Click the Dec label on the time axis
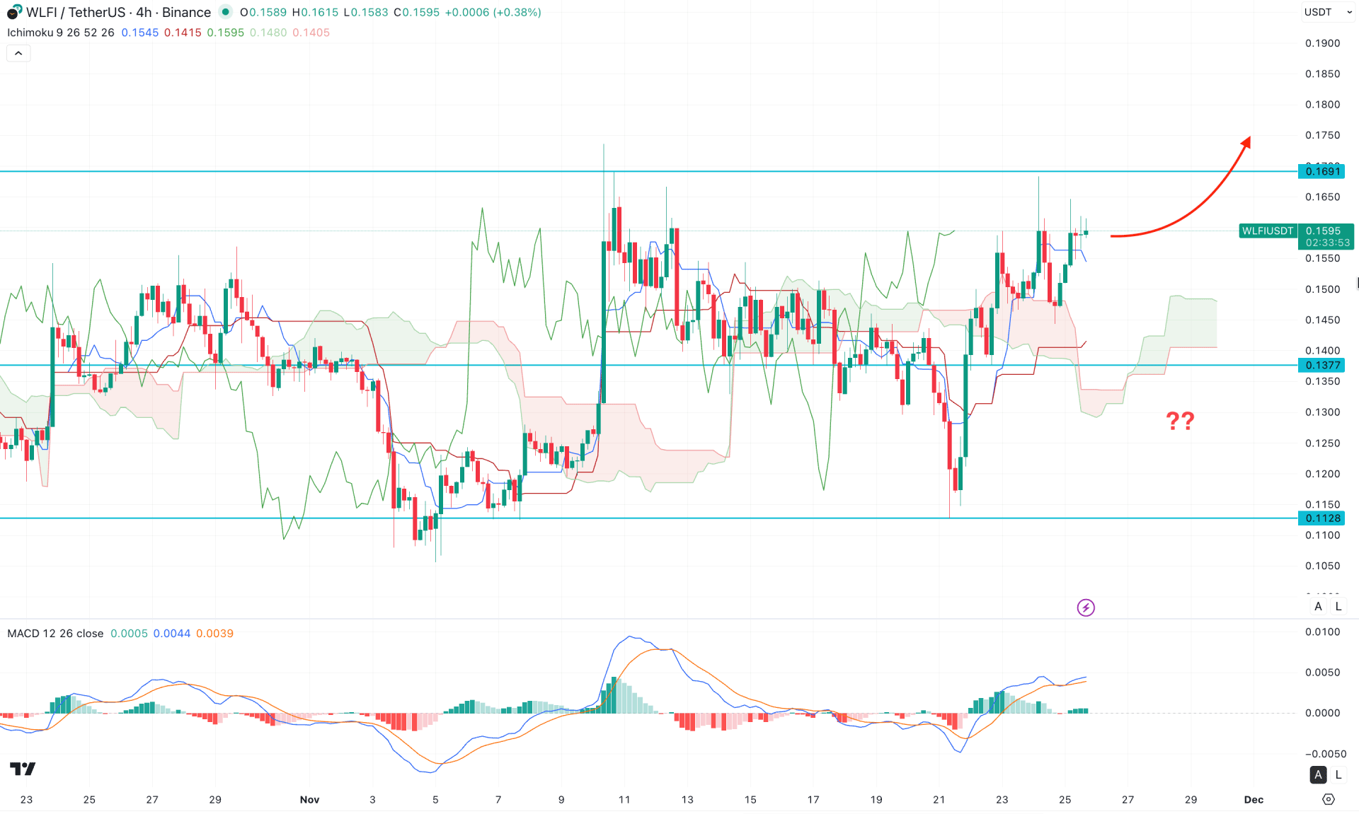Screen dimensions: 1359x814 [x=1253, y=800]
